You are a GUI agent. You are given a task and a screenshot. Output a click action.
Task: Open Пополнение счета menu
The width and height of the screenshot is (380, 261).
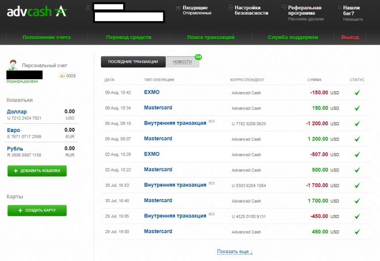click(47, 37)
